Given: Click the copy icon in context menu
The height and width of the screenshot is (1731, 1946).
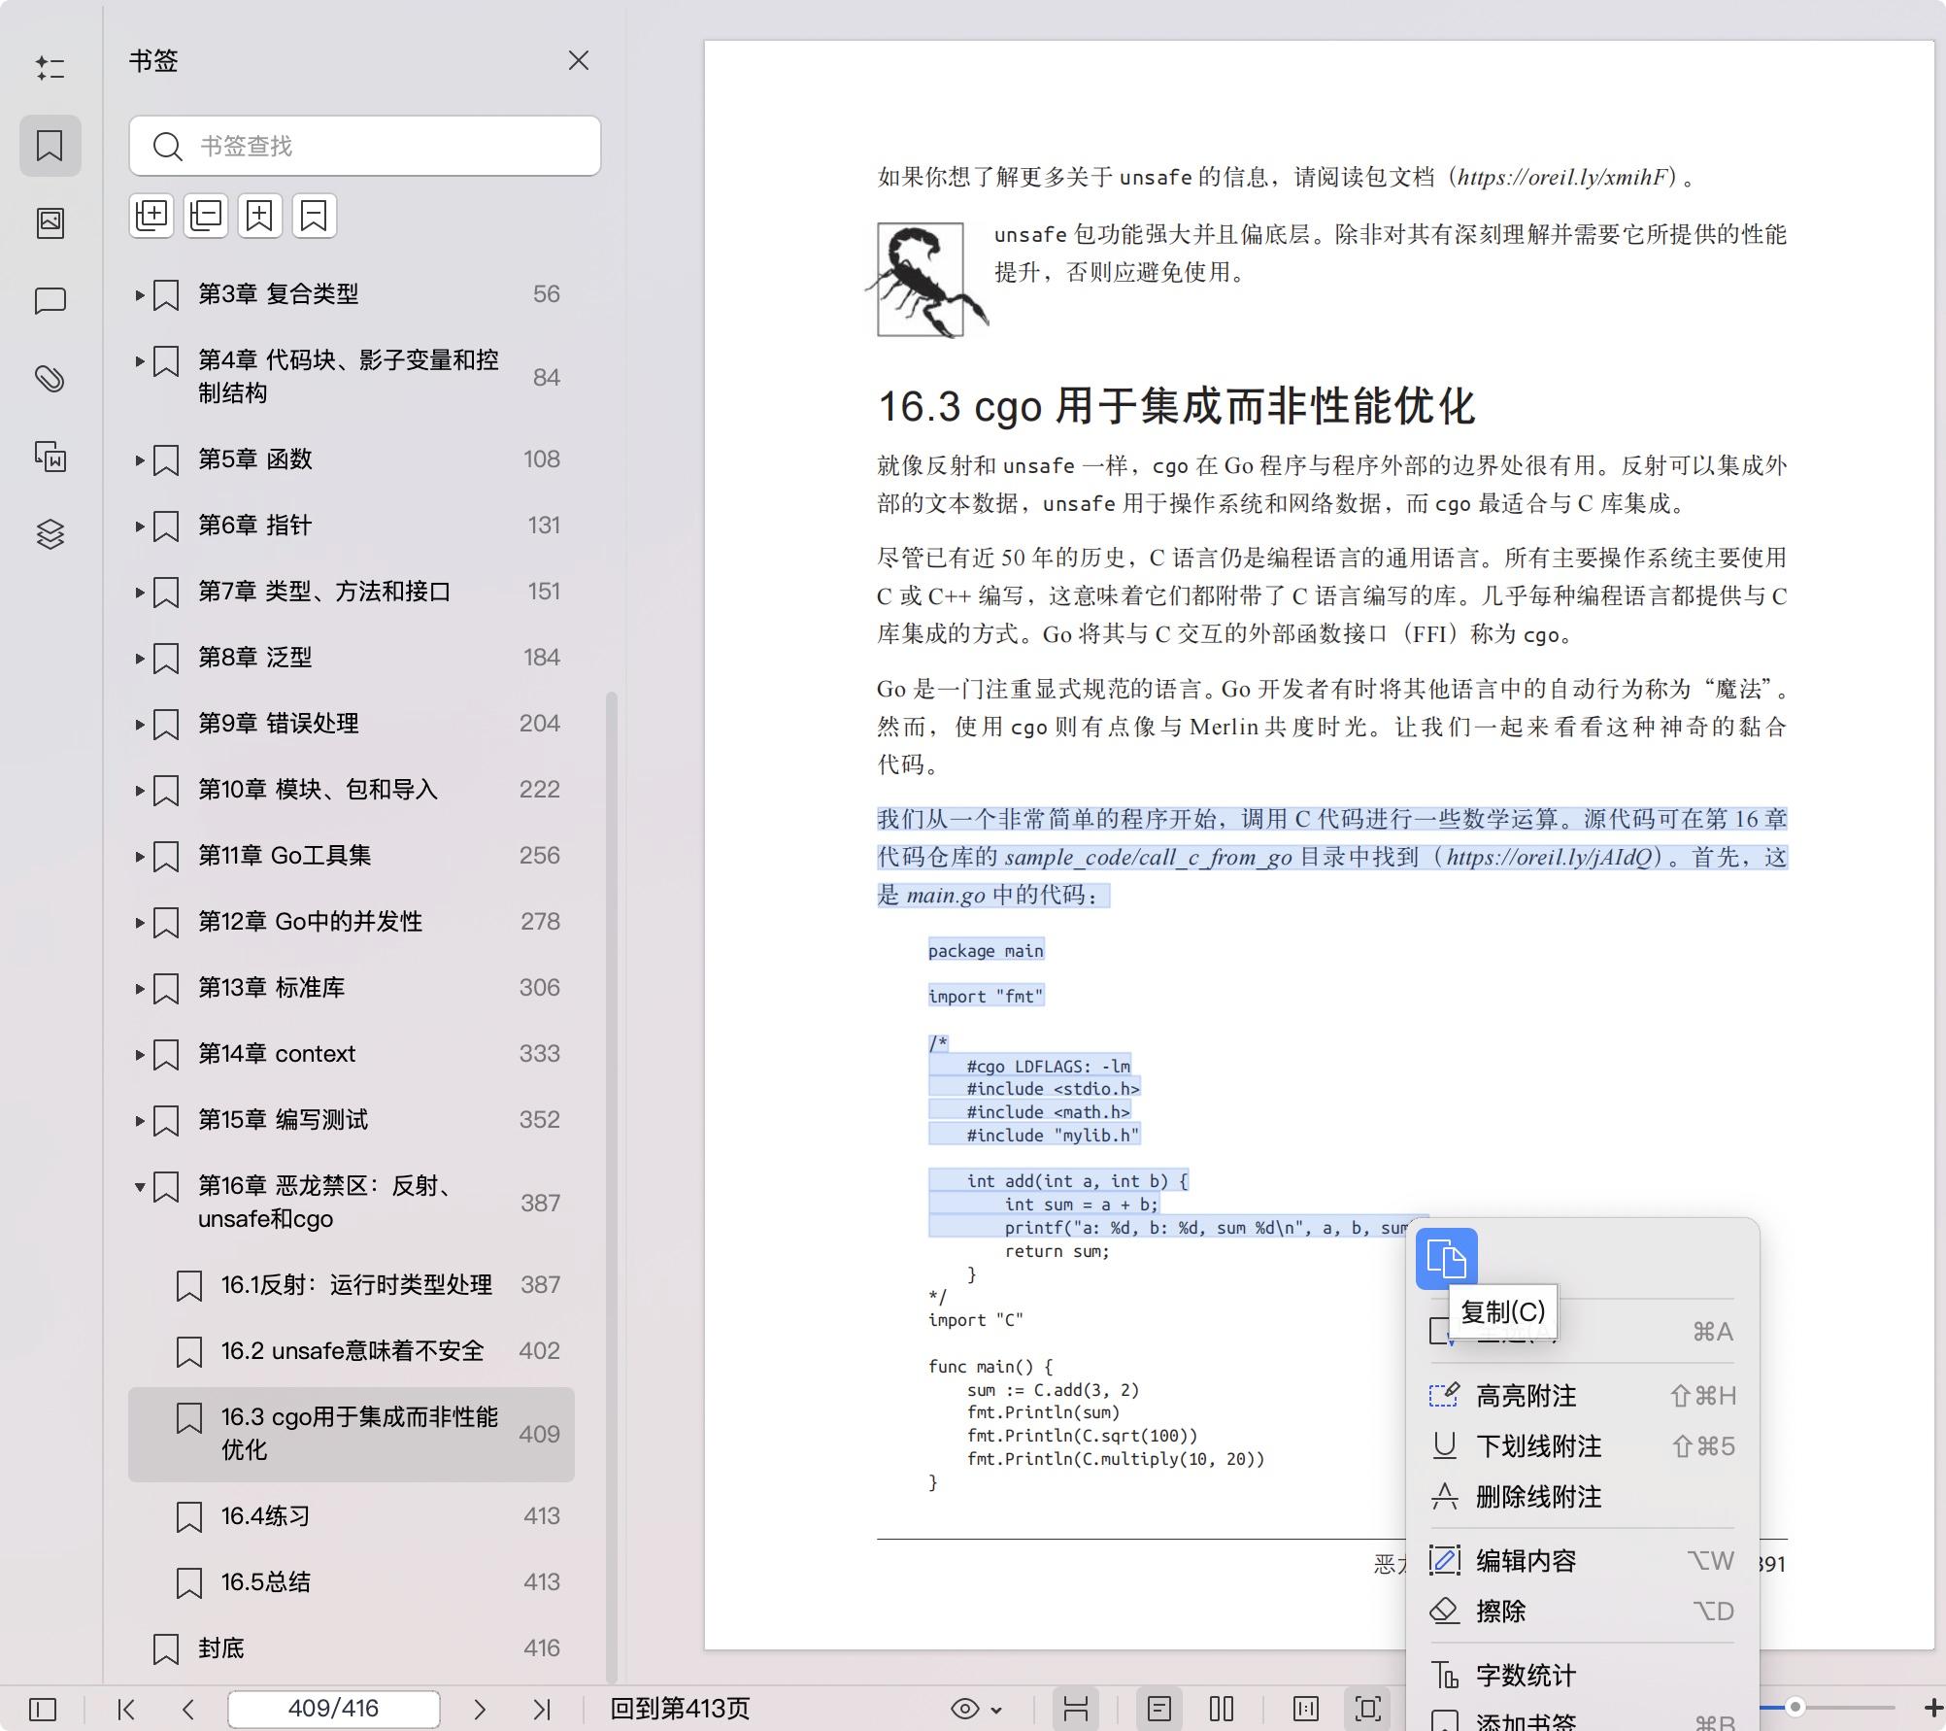Looking at the screenshot, I should 1446,1259.
